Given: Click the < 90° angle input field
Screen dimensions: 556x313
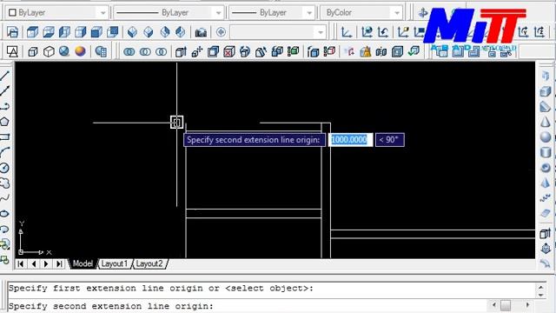Looking at the screenshot, I should 390,139.
